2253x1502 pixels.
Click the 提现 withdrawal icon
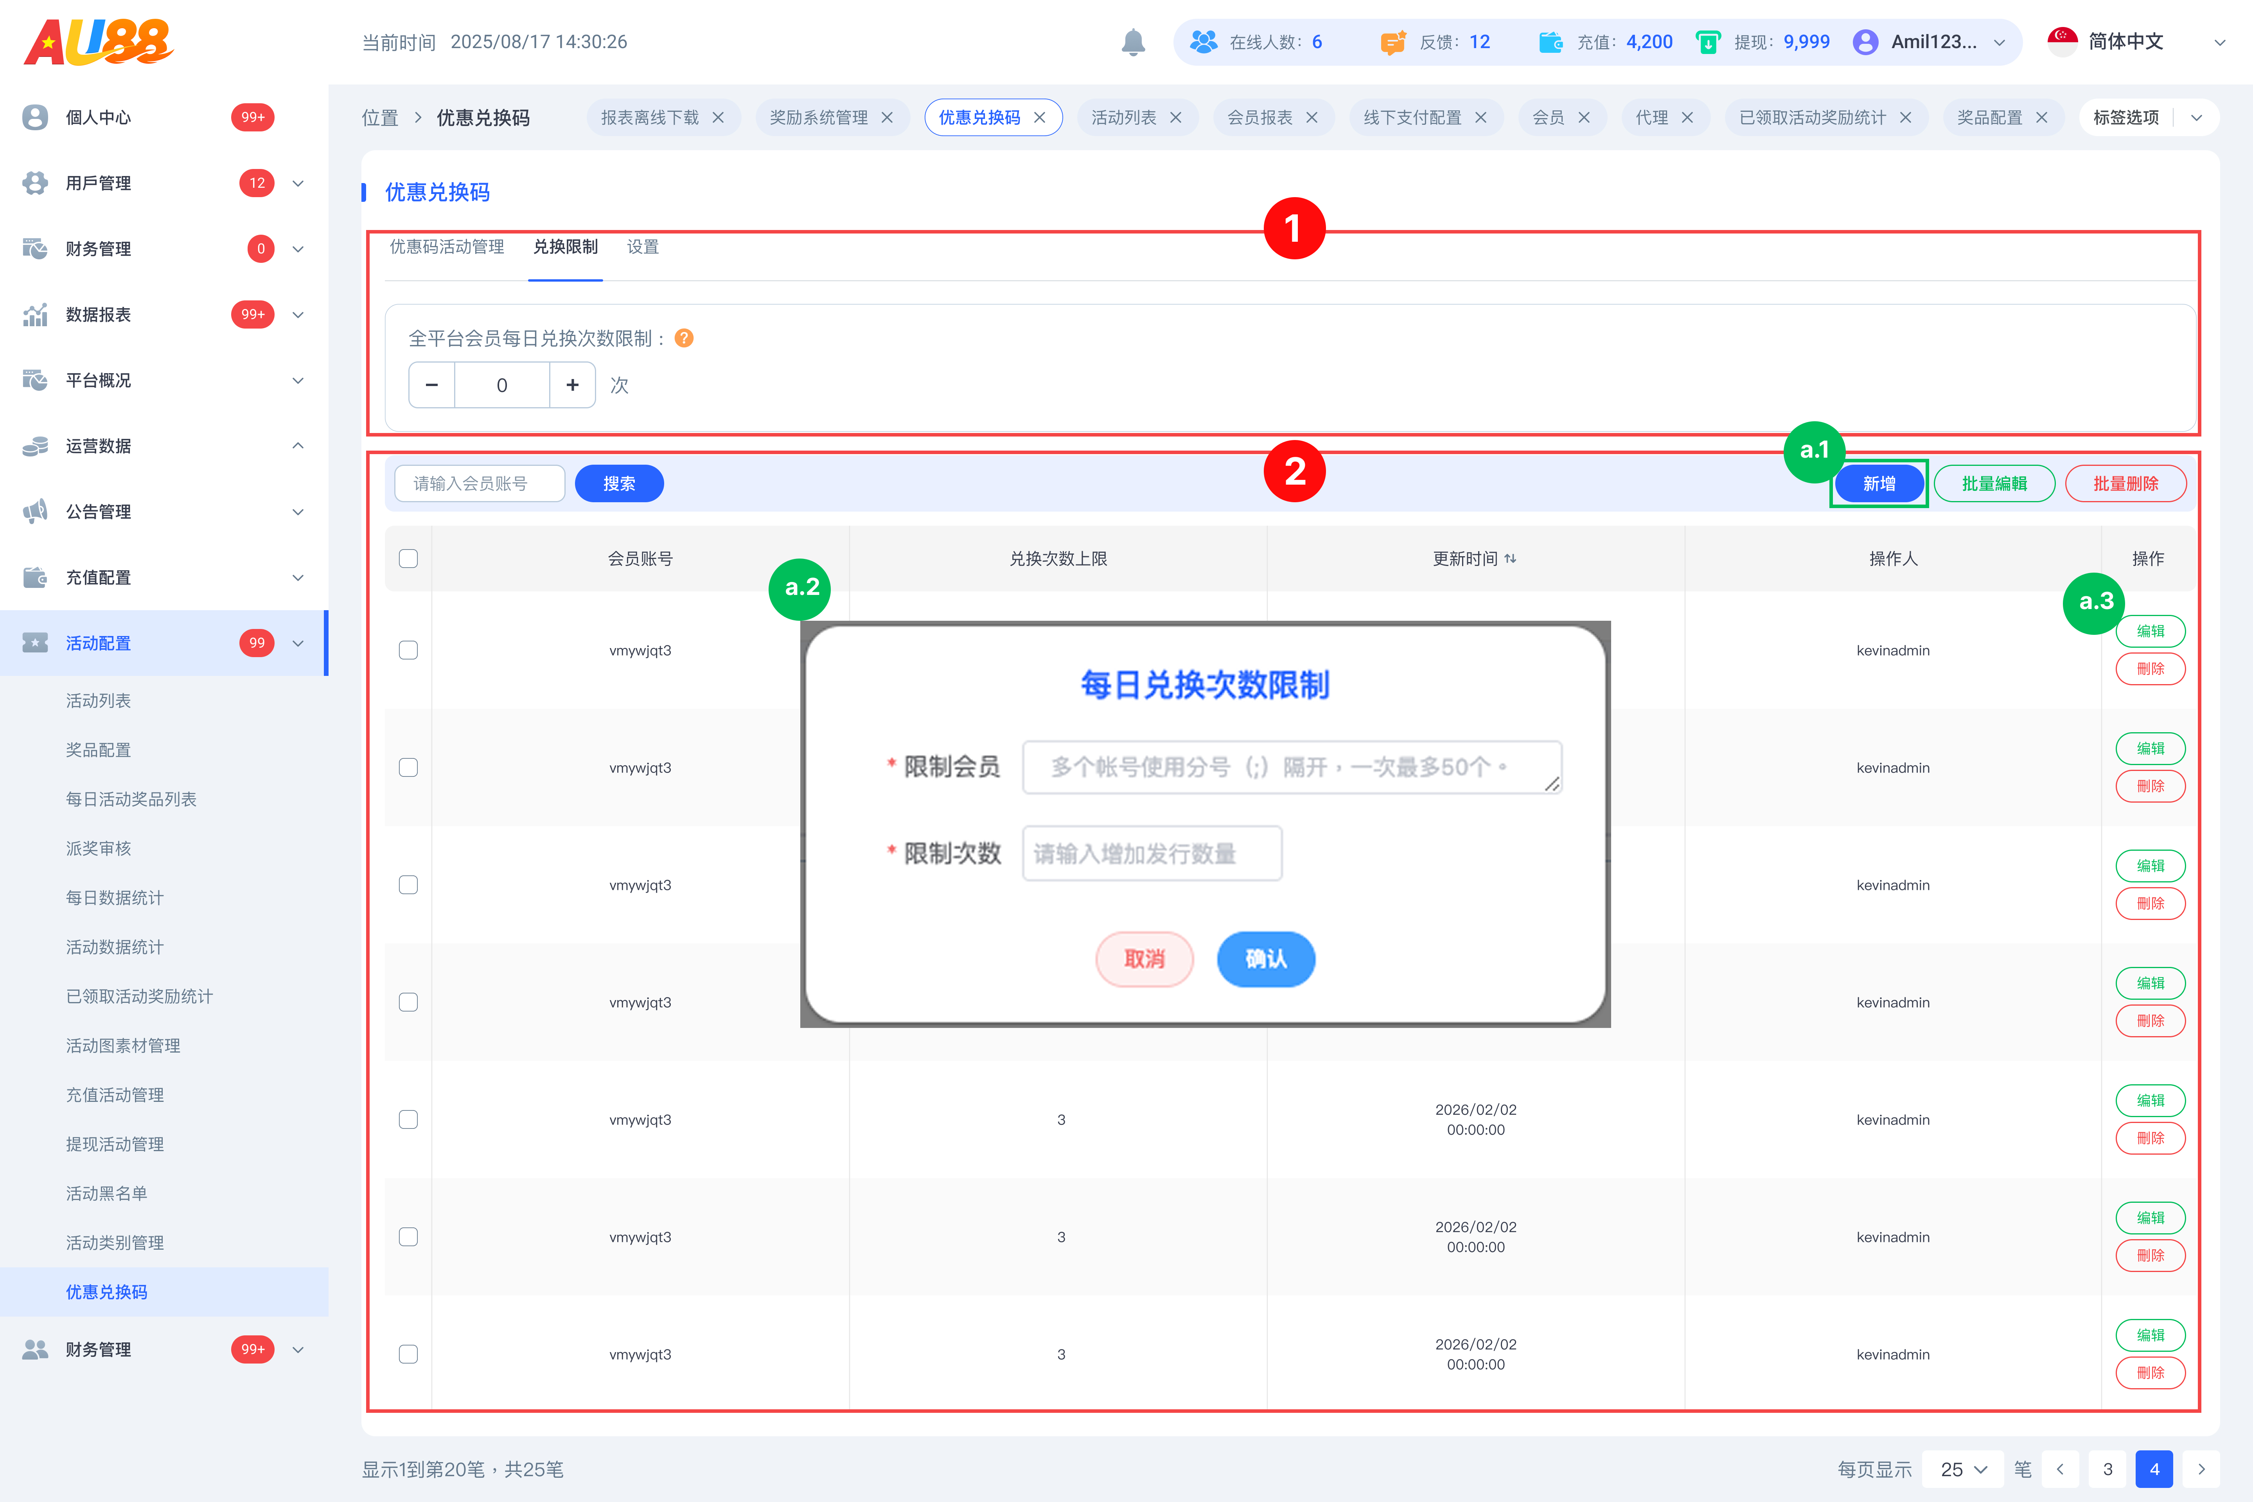(x=1708, y=41)
